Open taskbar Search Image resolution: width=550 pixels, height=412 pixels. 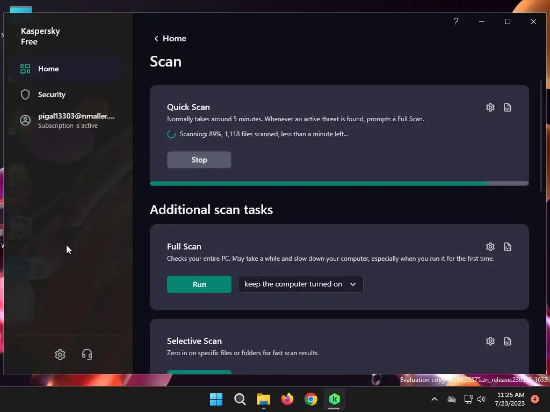[x=240, y=399]
